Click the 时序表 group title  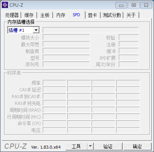(x=14, y=73)
